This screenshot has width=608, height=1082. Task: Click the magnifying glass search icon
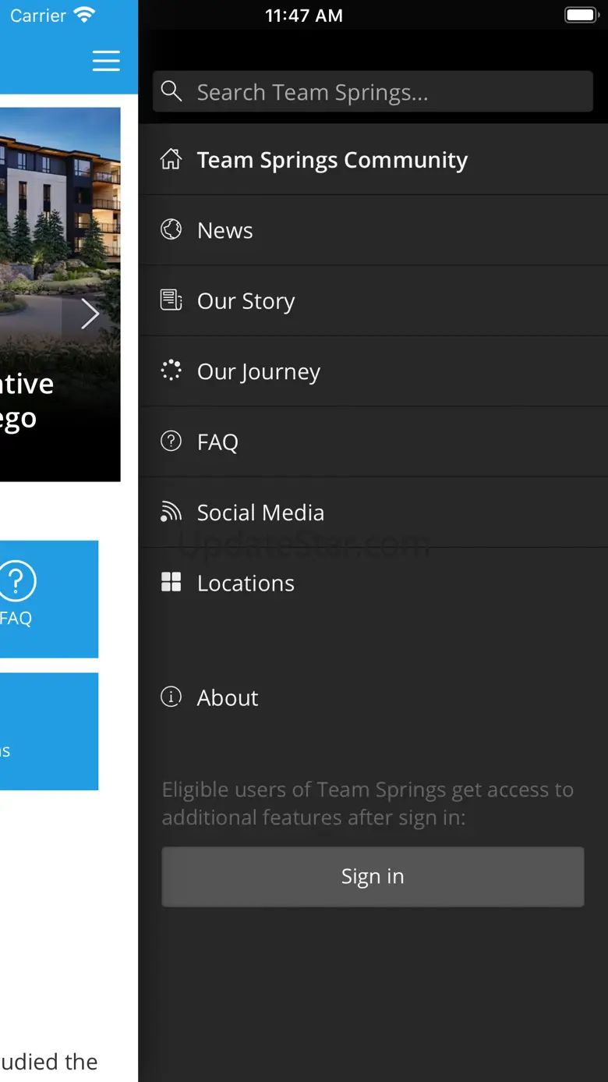tap(171, 92)
